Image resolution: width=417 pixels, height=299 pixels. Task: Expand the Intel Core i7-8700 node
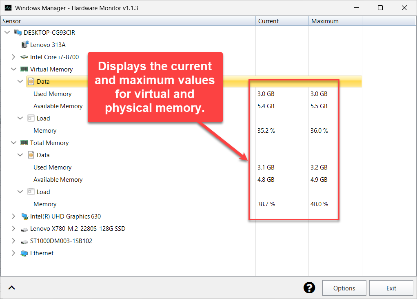[x=13, y=57]
